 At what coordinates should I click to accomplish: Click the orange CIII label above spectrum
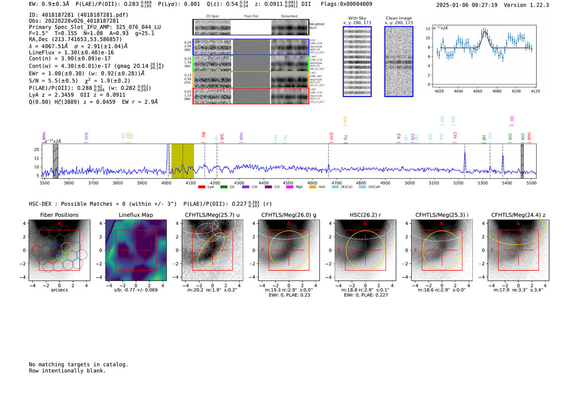(x=345, y=121)
